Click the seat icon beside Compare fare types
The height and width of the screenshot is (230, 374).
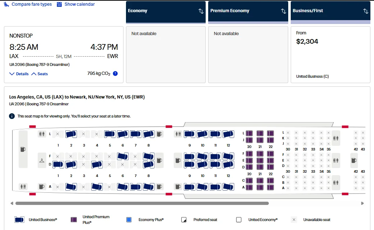(x=6, y=4)
